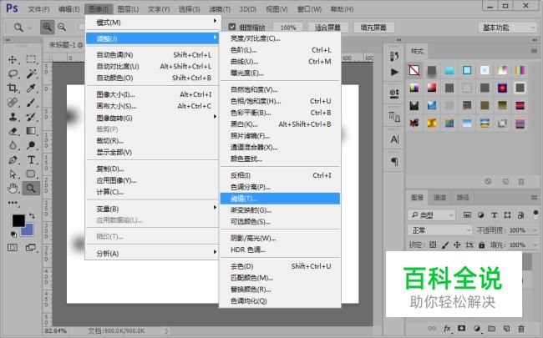The image size is (543, 338).
Task: Click the blue background color swatch
Action: pos(28,230)
